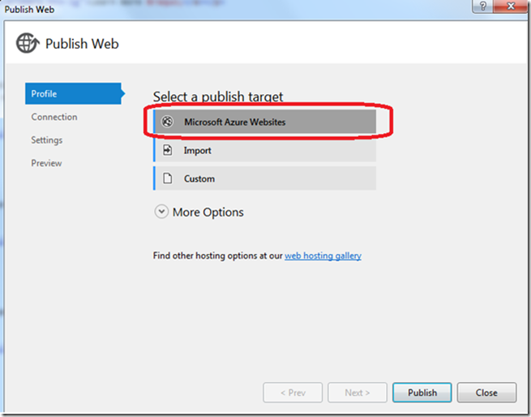Follow the web hosting gallery link

[323, 256]
